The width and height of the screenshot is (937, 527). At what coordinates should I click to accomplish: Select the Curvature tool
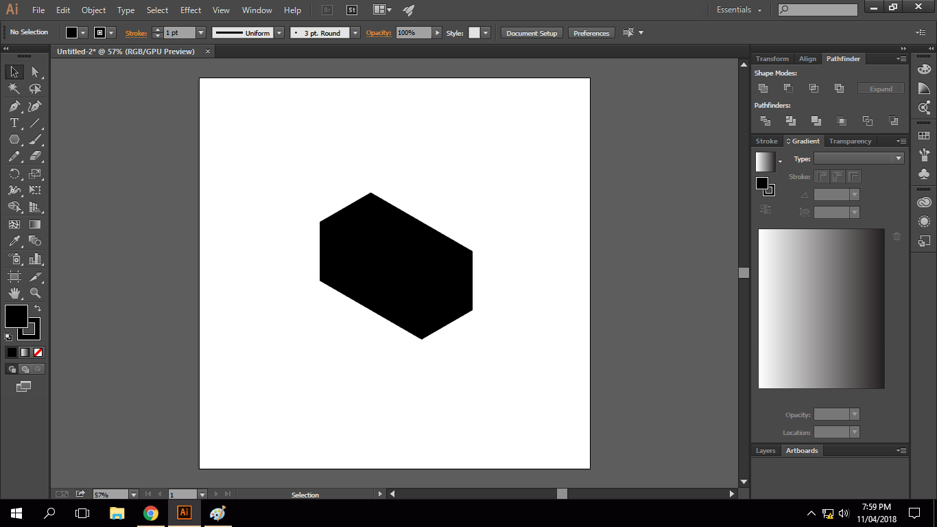35,106
